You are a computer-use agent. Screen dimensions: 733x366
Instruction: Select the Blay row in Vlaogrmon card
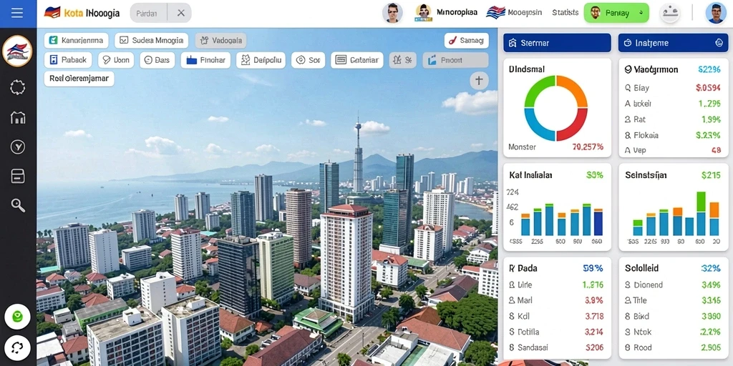coord(673,87)
